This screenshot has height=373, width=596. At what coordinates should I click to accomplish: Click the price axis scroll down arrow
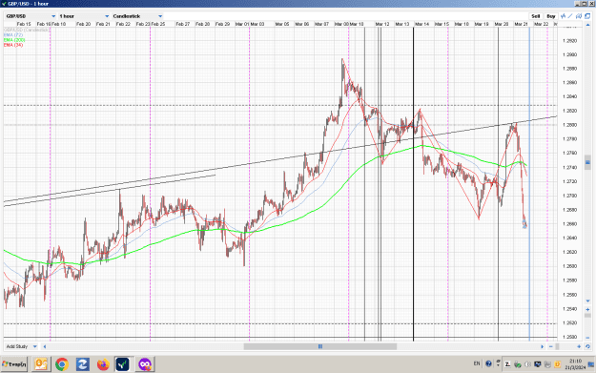pos(587,301)
